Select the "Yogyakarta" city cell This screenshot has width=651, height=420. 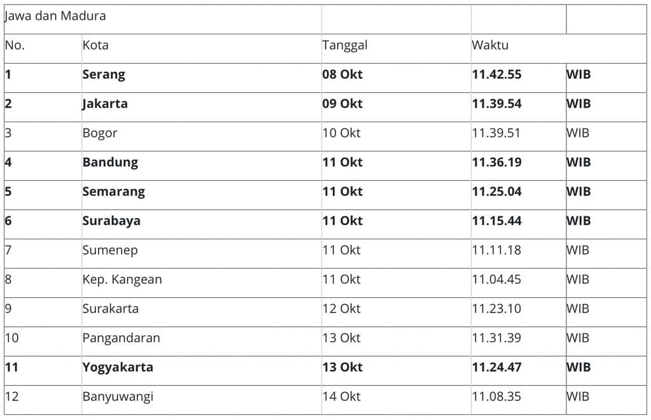(x=118, y=367)
